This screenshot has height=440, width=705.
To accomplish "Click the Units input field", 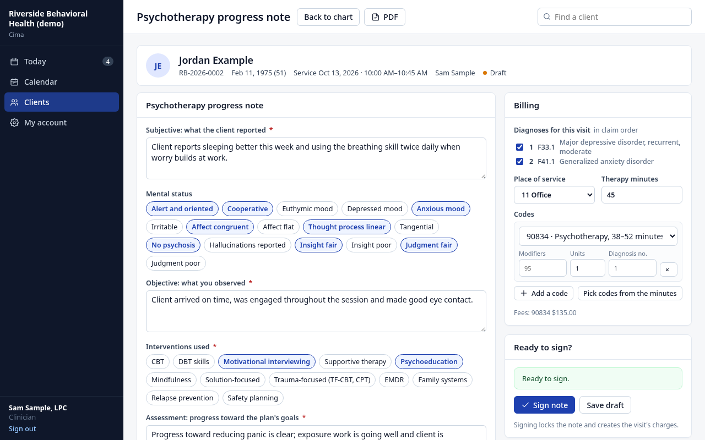I will point(588,268).
